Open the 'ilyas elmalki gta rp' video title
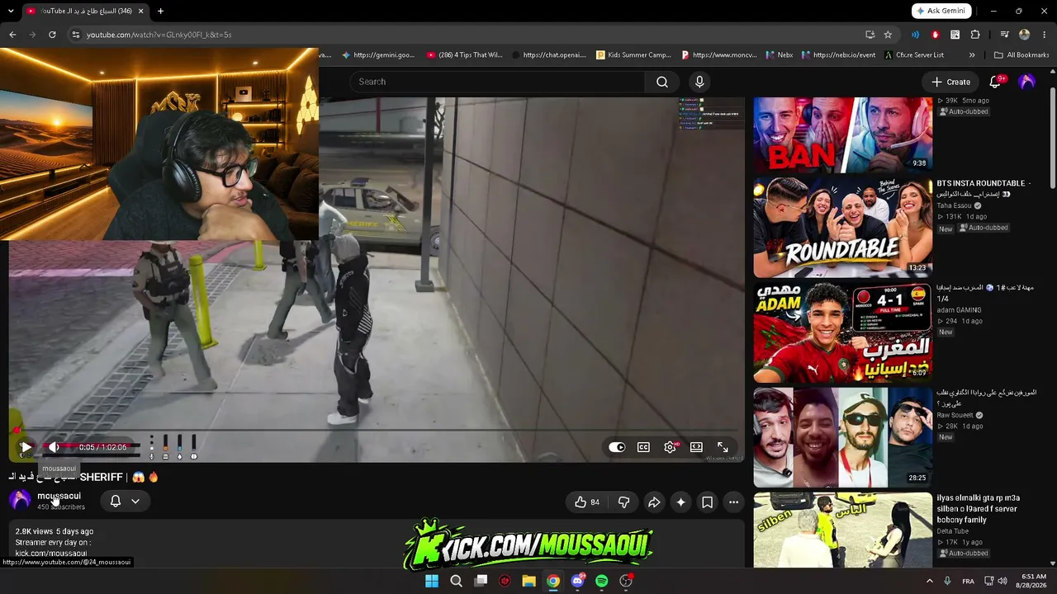Screen dimensions: 1057x594 coord(979,509)
